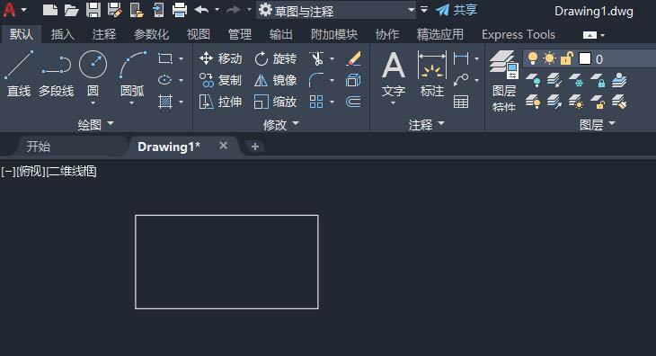Open the linear dimension dropdown arrow
This screenshot has height=356, width=656.
476,59
